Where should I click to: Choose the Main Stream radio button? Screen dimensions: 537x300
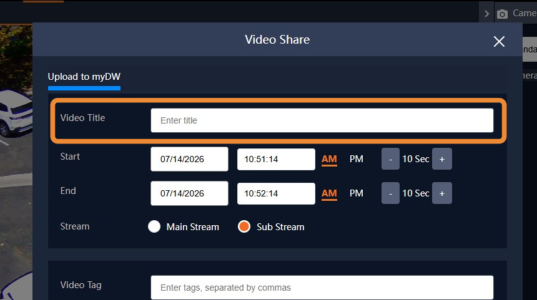[154, 226]
